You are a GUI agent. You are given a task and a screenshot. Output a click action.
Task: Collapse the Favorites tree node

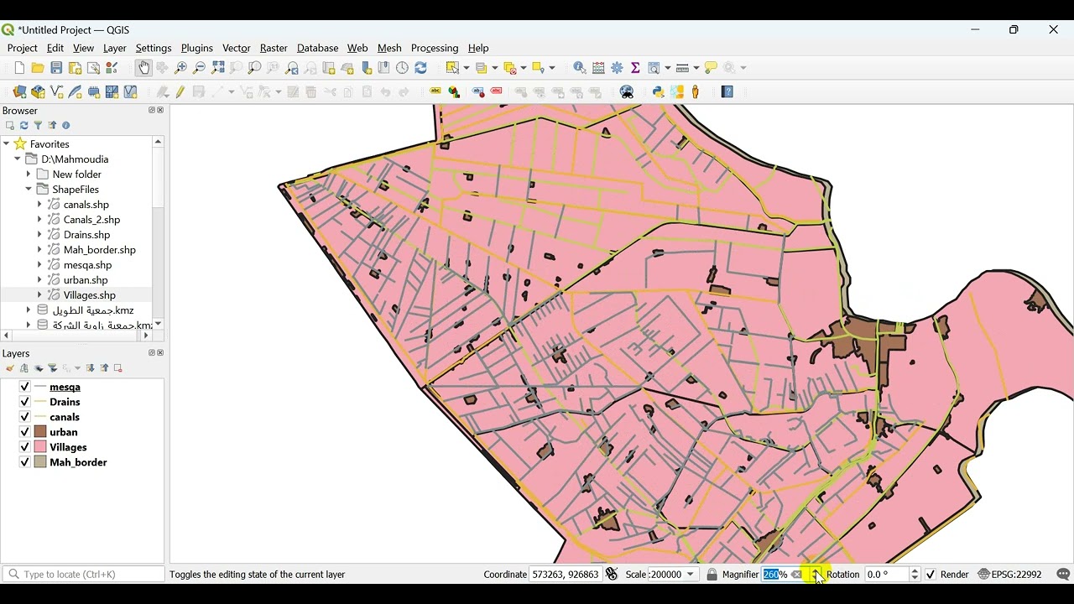(x=7, y=144)
